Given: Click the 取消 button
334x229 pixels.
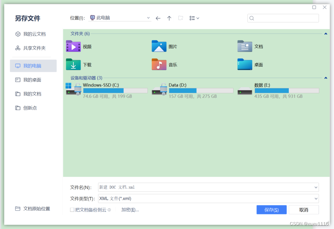Looking at the screenshot, I should (304, 210).
